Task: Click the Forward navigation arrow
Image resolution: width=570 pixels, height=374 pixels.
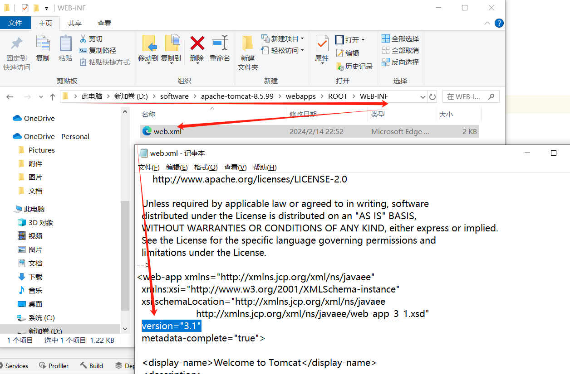Action: point(27,97)
